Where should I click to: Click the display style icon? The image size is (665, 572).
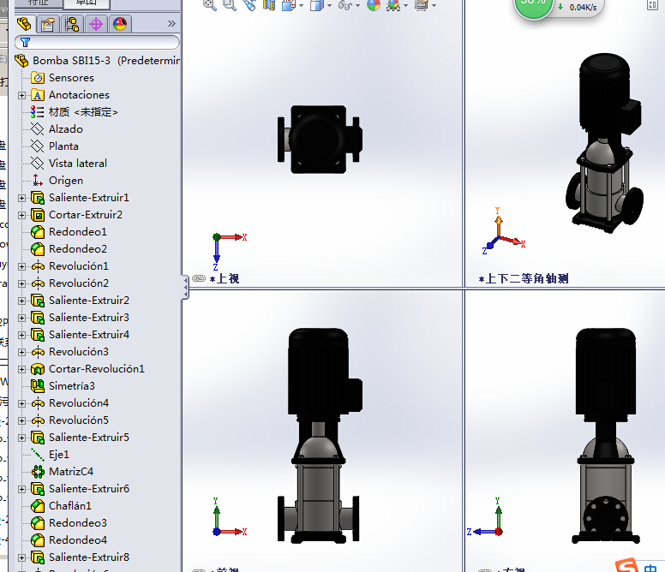click(x=317, y=5)
